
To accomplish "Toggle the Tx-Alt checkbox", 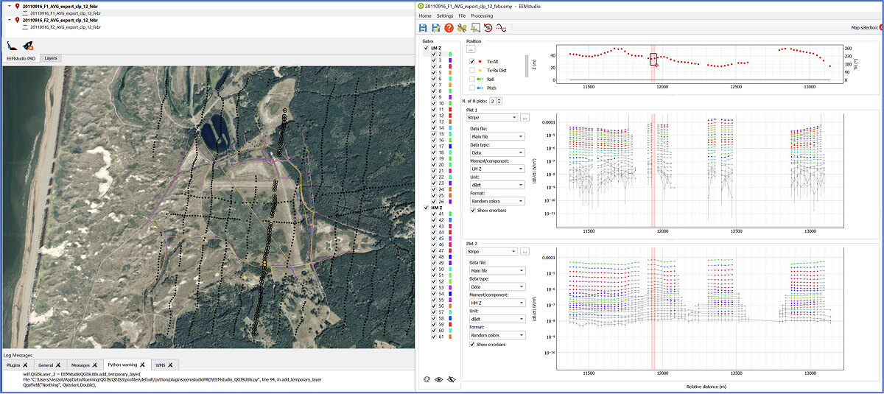I will pyautogui.click(x=471, y=60).
